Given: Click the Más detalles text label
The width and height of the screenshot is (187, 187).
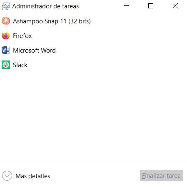Looking at the screenshot, I should pos(32,176).
